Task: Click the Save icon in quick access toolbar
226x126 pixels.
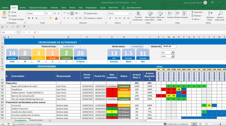Action: 2,27
